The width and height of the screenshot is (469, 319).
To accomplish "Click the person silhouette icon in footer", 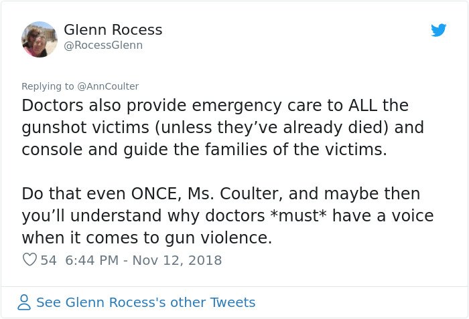I will [x=24, y=302].
